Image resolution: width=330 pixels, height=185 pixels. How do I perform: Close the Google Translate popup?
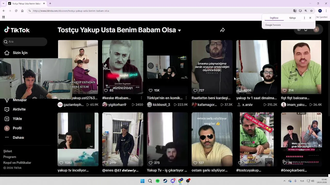click(310, 18)
